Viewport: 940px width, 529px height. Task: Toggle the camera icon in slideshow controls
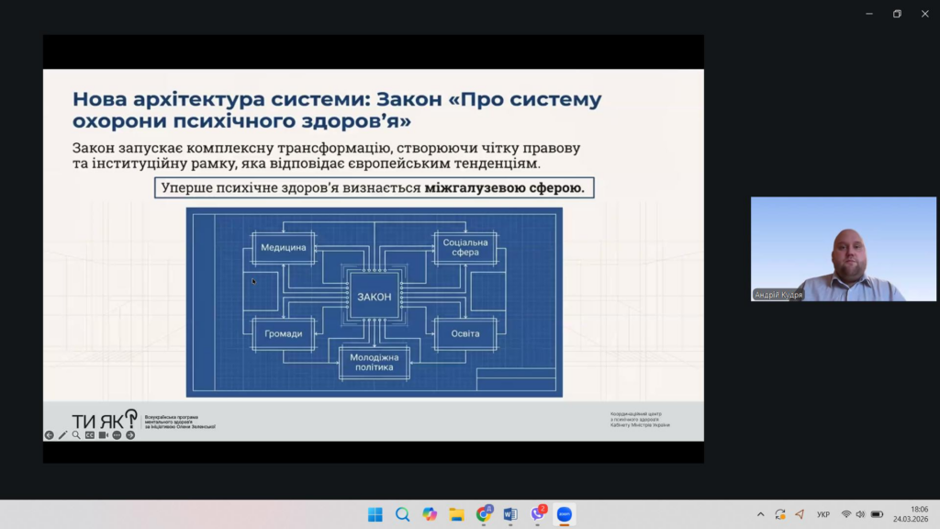coord(103,434)
